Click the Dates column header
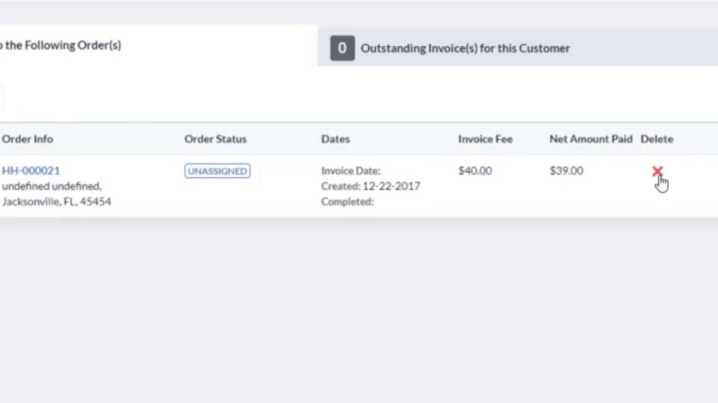Viewport: 718px width, 403px height. [335, 139]
